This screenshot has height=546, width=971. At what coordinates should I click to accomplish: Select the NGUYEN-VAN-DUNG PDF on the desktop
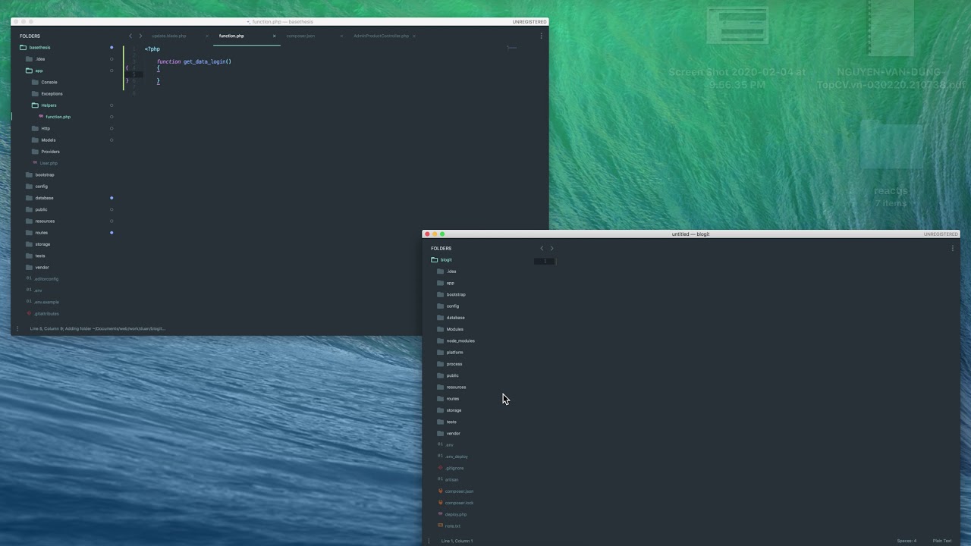pos(891,47)
